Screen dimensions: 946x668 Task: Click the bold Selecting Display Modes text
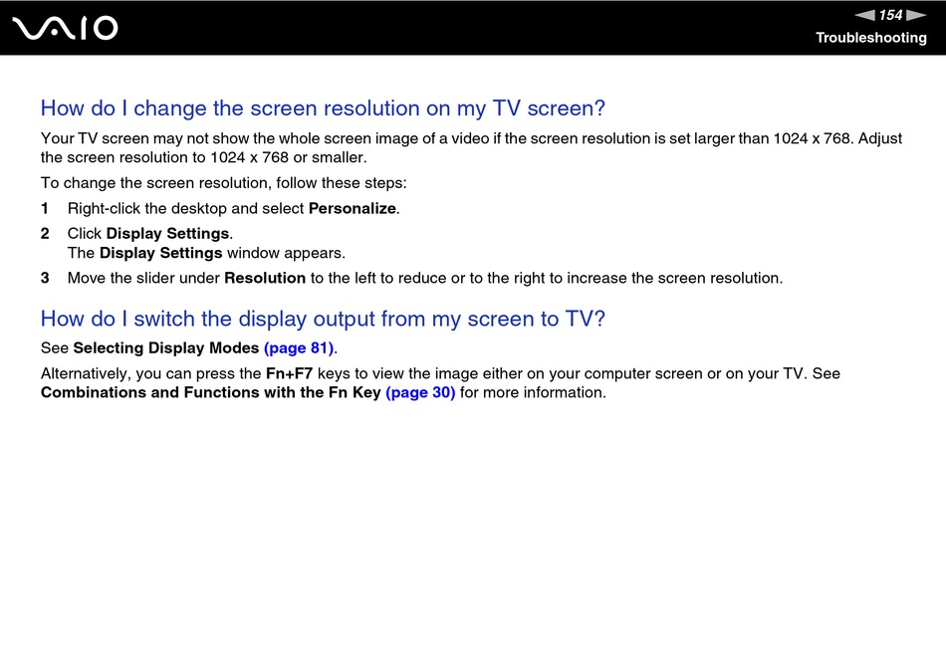pos(166,347)
